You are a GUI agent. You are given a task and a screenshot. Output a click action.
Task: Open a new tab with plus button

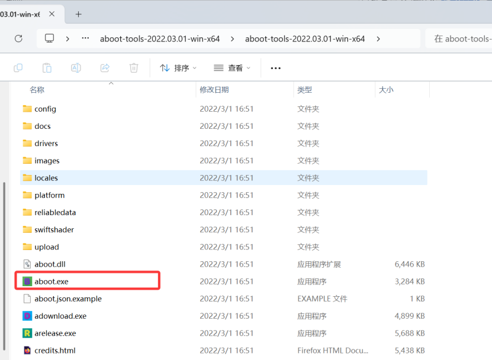point(78,14)
